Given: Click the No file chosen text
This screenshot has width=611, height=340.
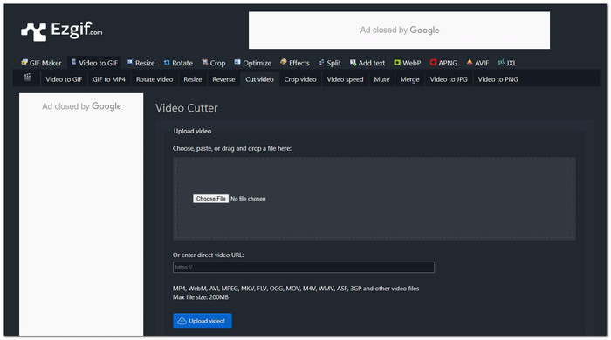Looking at the screenshot, I should tap(248, 199).
